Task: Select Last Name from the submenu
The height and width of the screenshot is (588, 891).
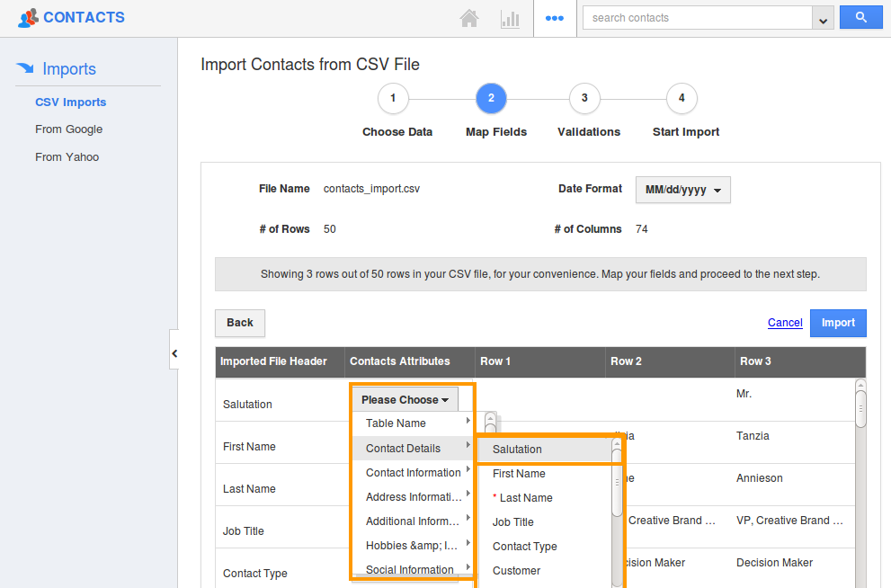Action: (x=545, y=498)
